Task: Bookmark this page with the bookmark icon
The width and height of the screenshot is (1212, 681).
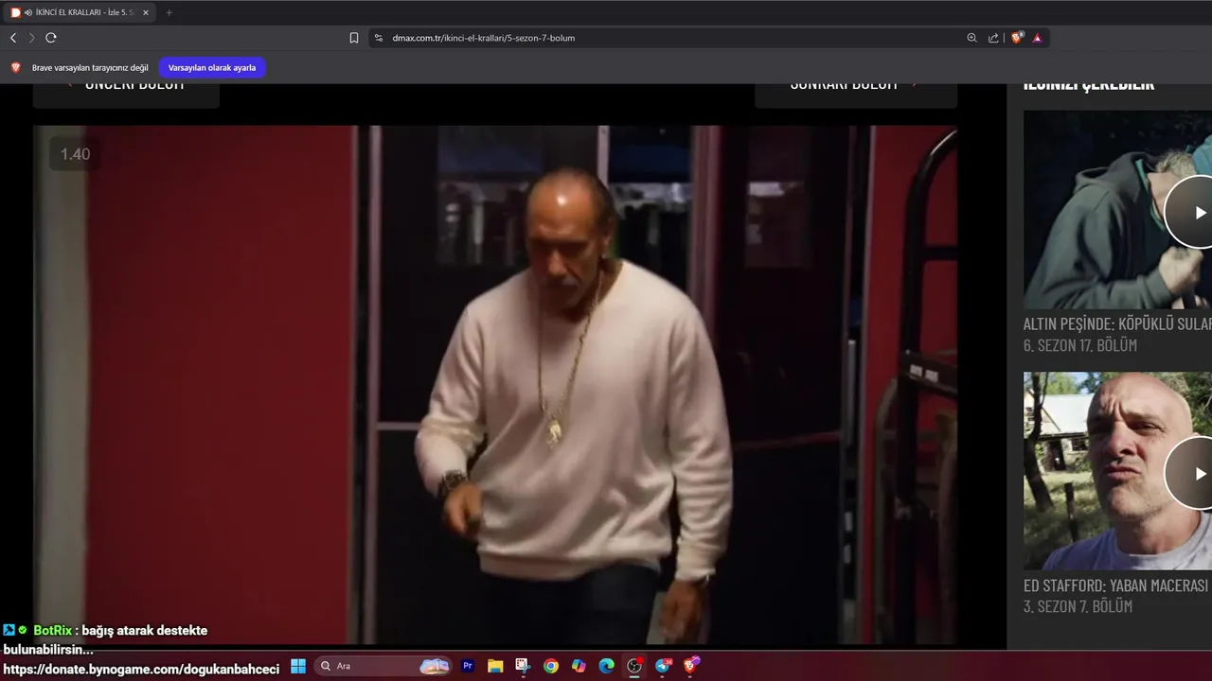Action: 354,38
